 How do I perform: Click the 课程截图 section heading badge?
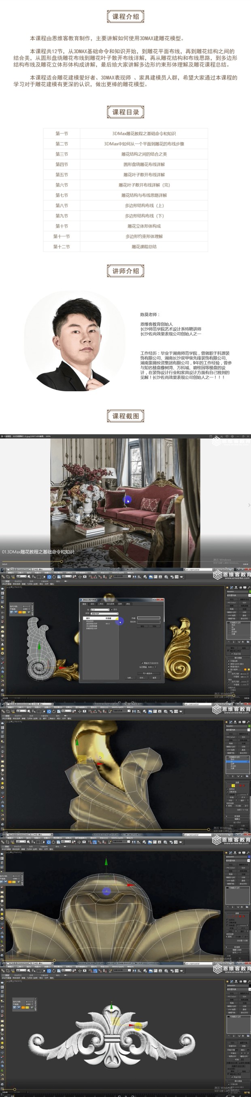click(125, 416)
